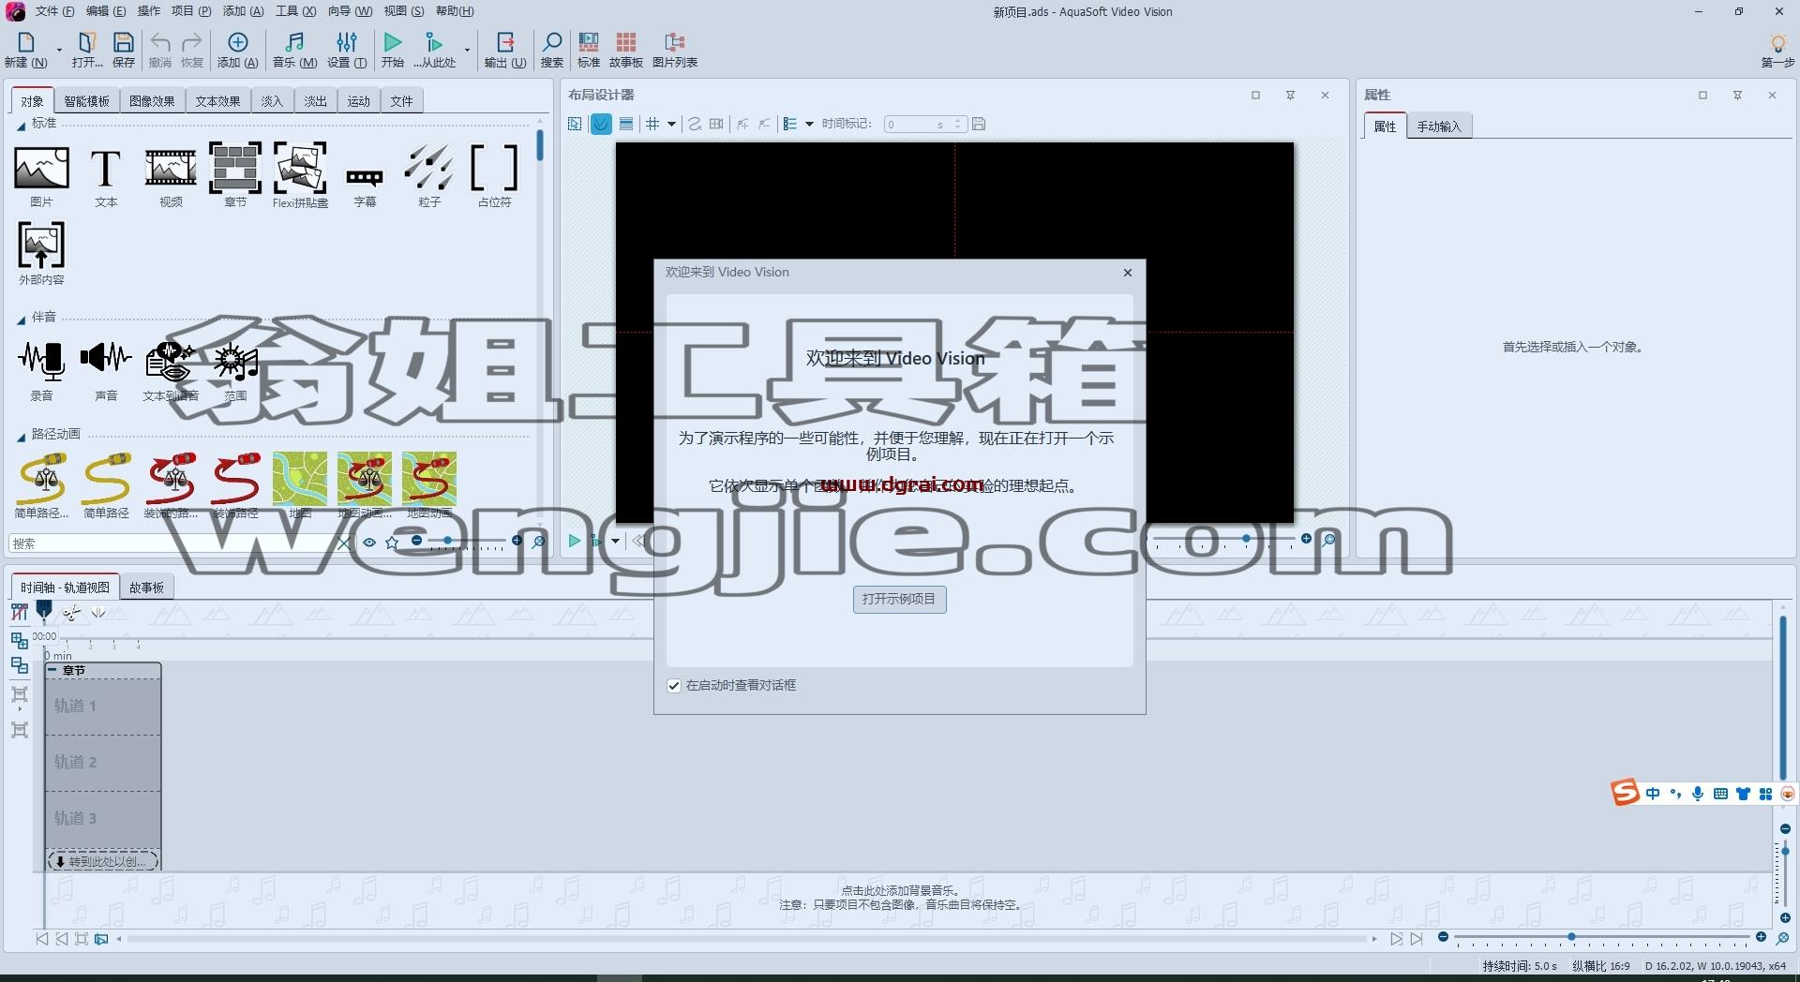Open dropdown arrow next to 新建
Viewport: 1800px width, 982px height.
(58, 50)
